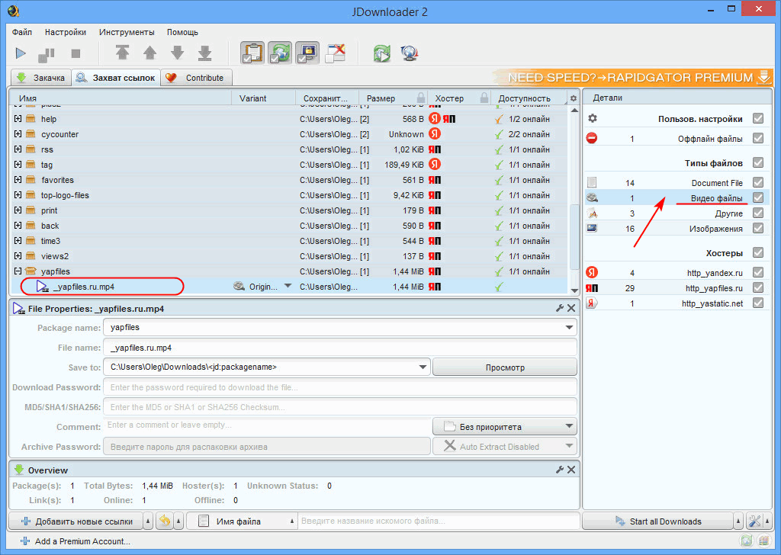This screenshot has height=555, width=781.
Task: Click the undo arrow icon button
Action: point(165,521)
